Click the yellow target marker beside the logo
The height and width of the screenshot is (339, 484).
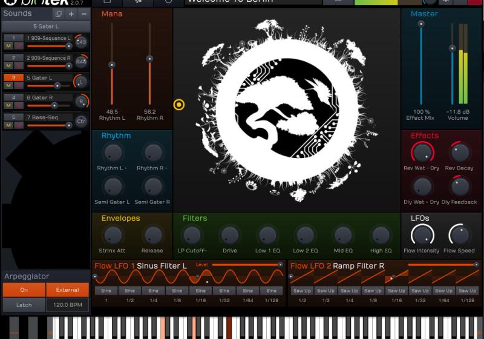click(179, 105)
